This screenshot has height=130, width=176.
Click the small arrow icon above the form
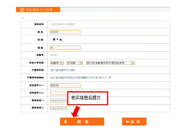pyautogui.click(x=23, y=18)
